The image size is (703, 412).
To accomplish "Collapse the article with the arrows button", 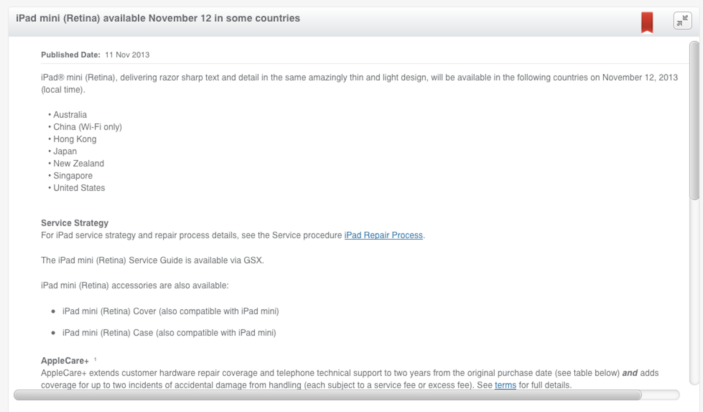I will click(x=682, y=21).
